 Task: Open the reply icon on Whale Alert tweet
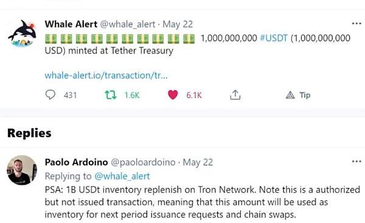tap(50, 95)
